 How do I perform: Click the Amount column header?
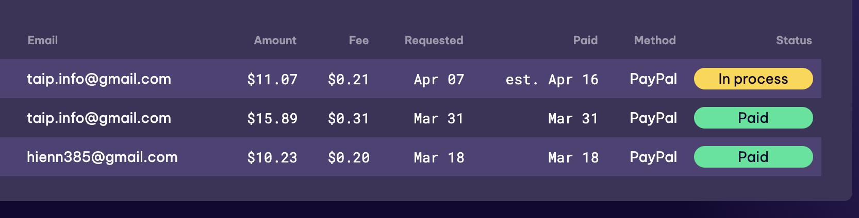point(275,40)
